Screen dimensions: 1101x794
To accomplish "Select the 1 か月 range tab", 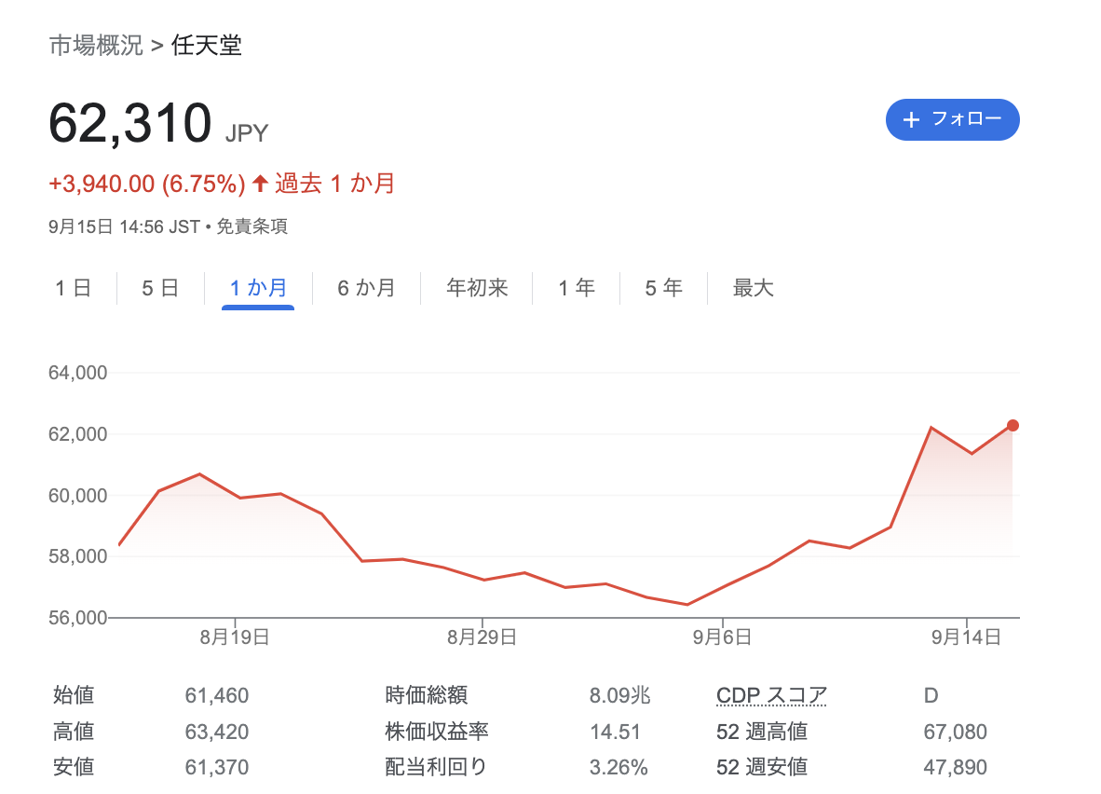I will [x=258, y=288].
